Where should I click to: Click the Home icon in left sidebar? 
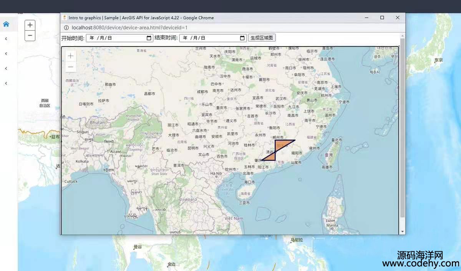tap(6, 24)
